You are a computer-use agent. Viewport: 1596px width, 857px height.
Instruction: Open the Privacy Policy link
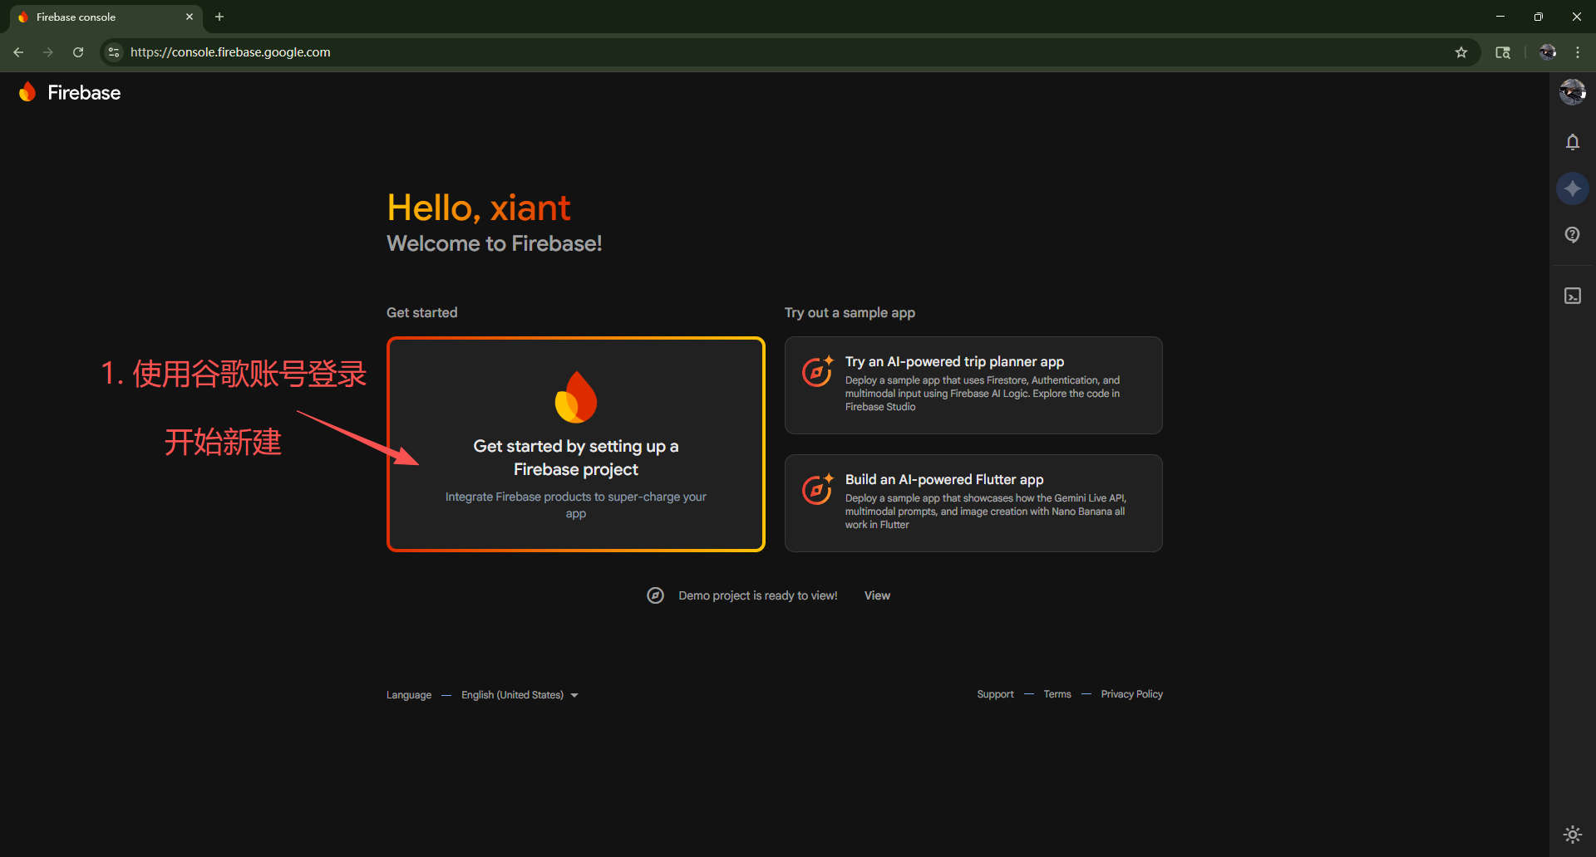coord(1131,694)
